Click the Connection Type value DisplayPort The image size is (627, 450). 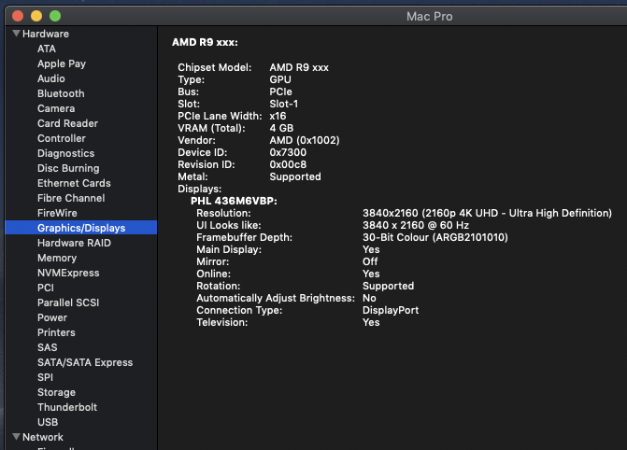point(391,311)
